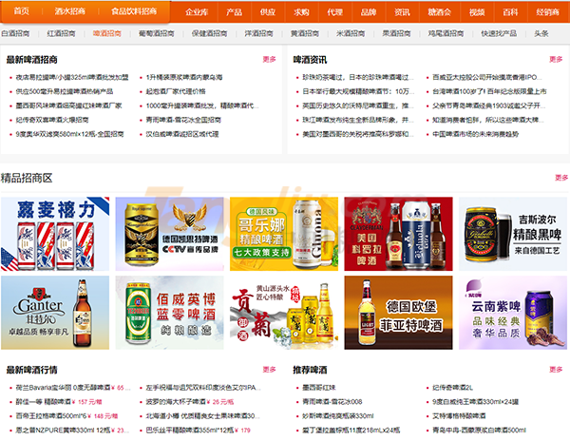The height and width of the screenshot is (441, 570).
Task: Open price listing 荷兰Bavaria宝华丽 0度无醇啤酒
Action: pyautogui.click(x=73, y=388)
